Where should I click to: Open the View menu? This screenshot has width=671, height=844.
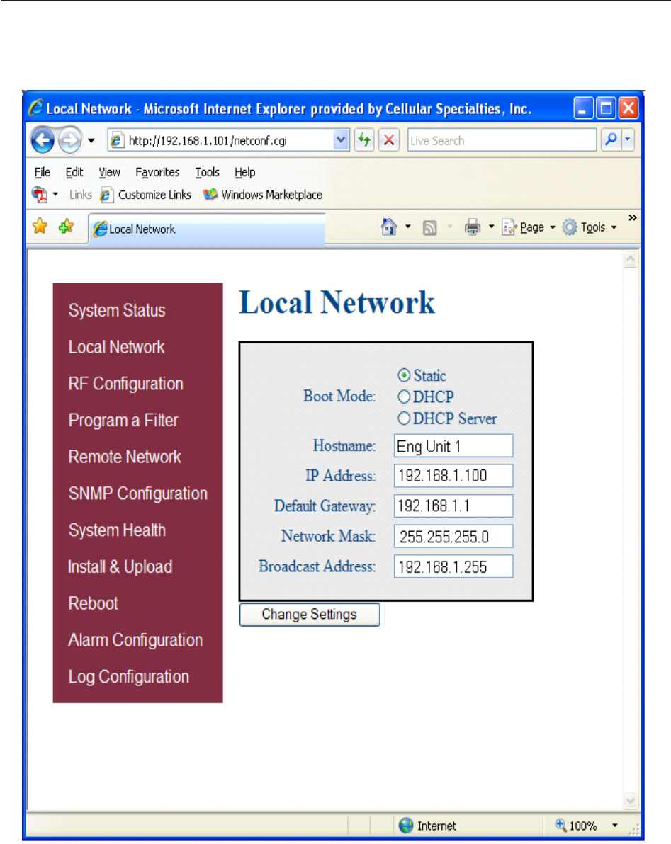click(109, 172)
